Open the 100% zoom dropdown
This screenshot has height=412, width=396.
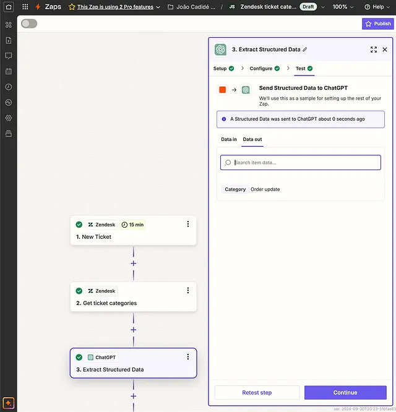343,7
